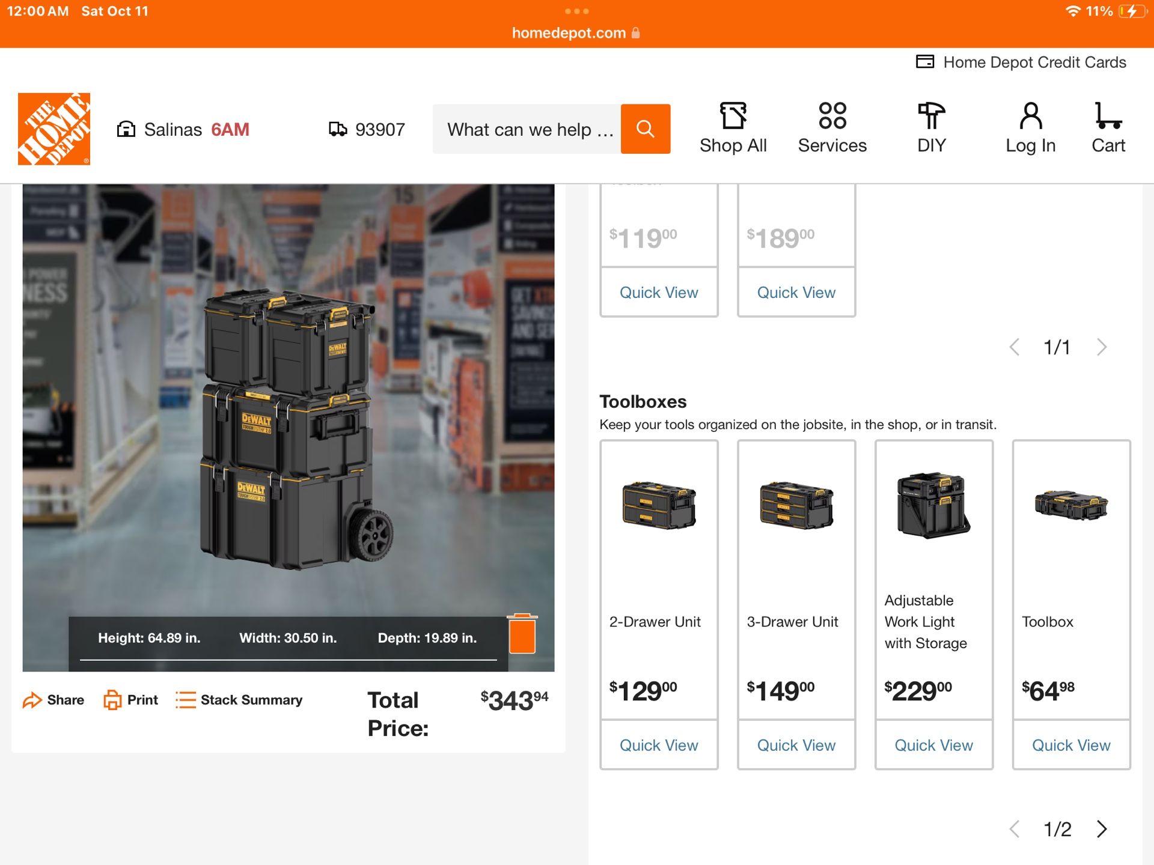Open Shop All menu
This screenshot has height=865, width=1154.
[x=733, y=128]
